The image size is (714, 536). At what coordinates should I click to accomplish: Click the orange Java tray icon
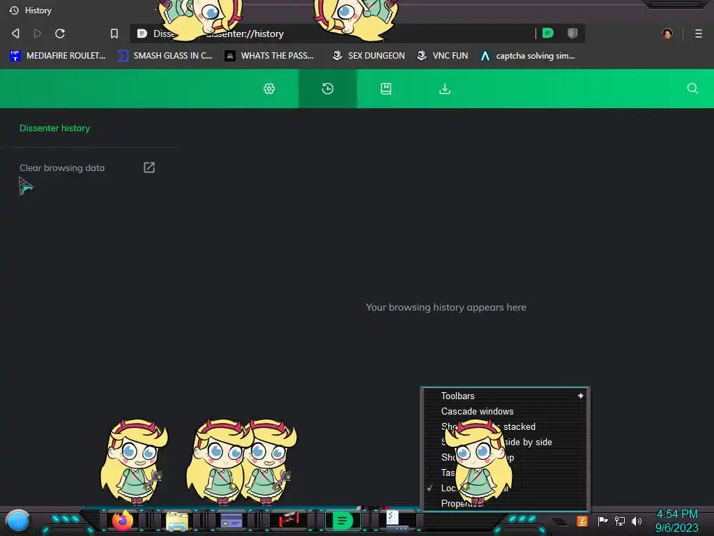point(582,521)
